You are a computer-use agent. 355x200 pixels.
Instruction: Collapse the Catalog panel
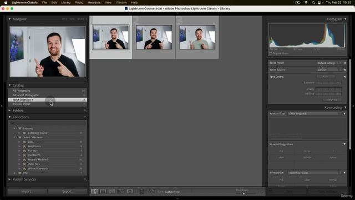(9, 85)
